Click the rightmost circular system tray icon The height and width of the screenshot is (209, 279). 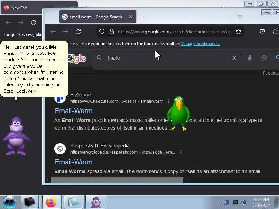pyautogui.click(x=244, y=202)
